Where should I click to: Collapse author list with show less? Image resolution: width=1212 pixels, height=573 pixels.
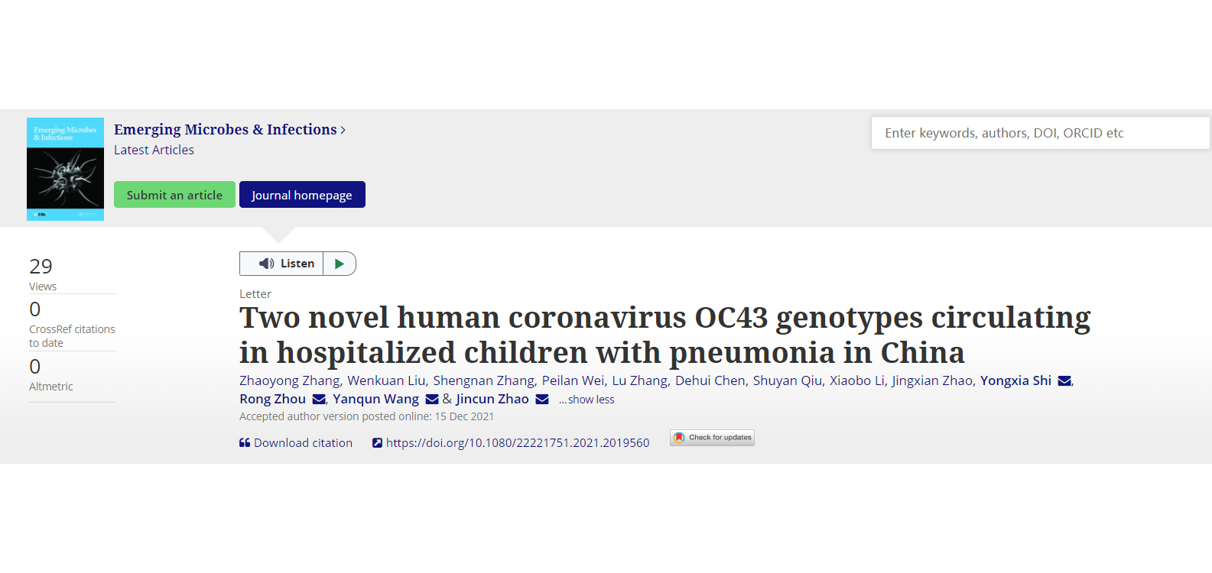587,400
